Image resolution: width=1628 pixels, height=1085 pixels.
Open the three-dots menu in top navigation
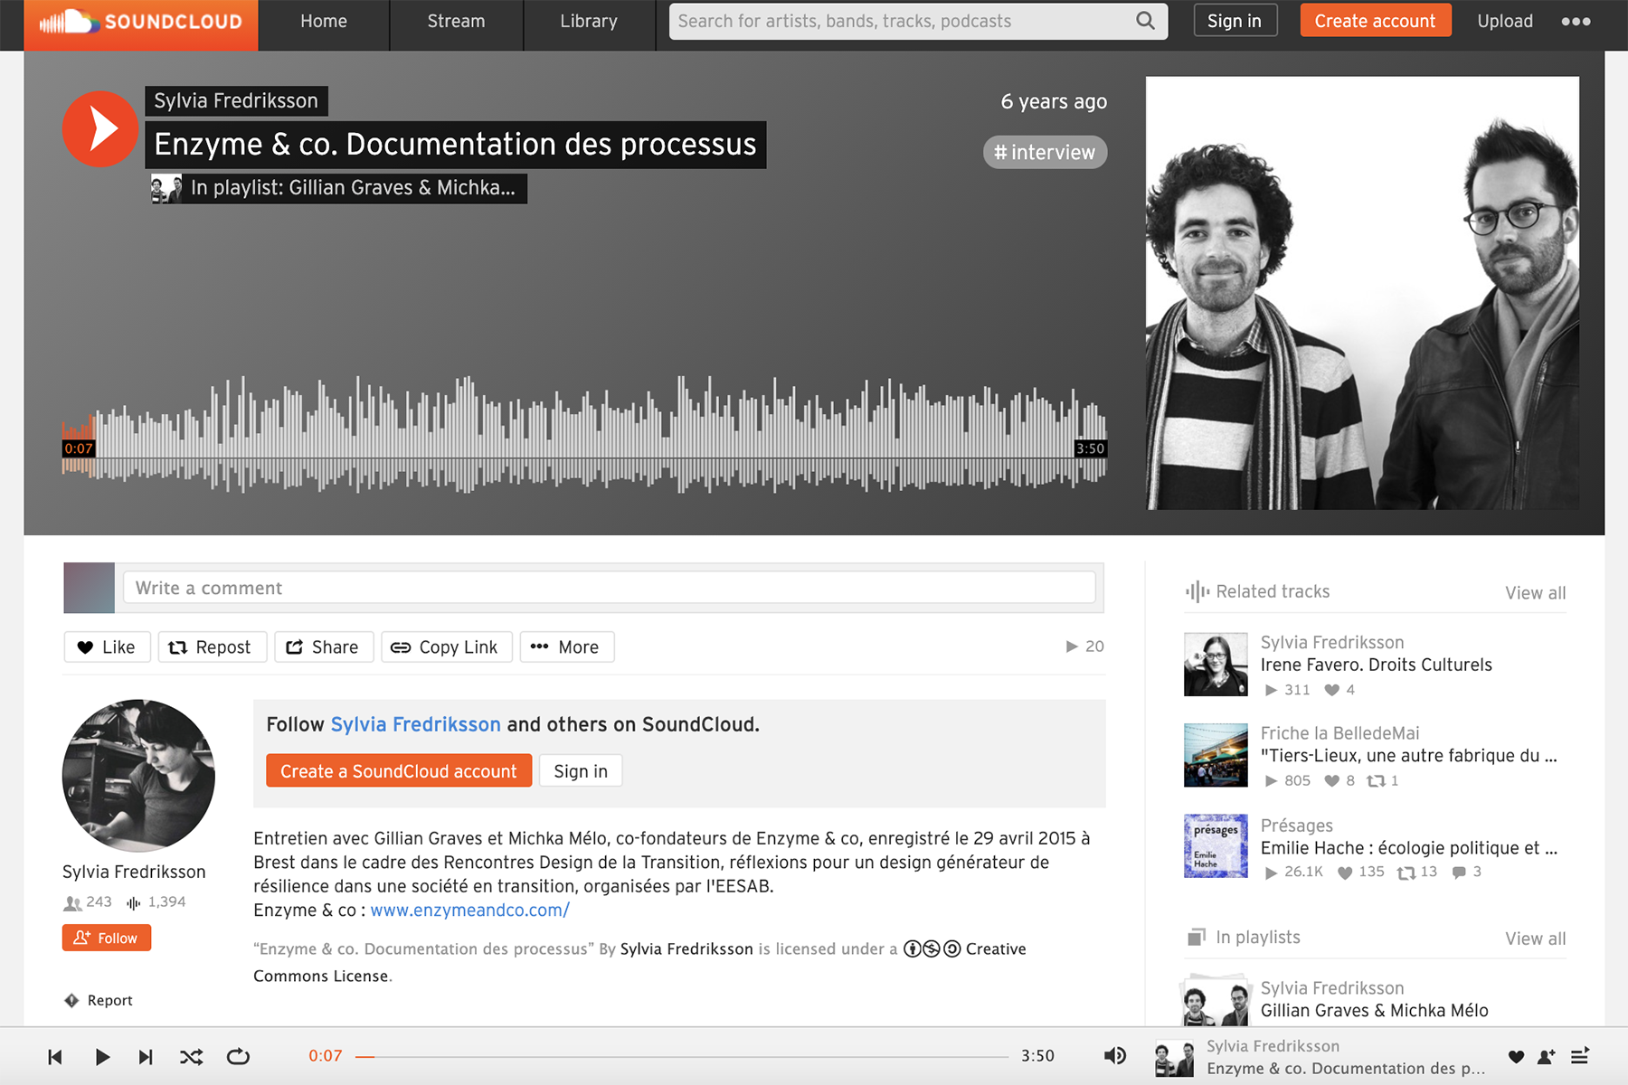[x=1576, y=22]
